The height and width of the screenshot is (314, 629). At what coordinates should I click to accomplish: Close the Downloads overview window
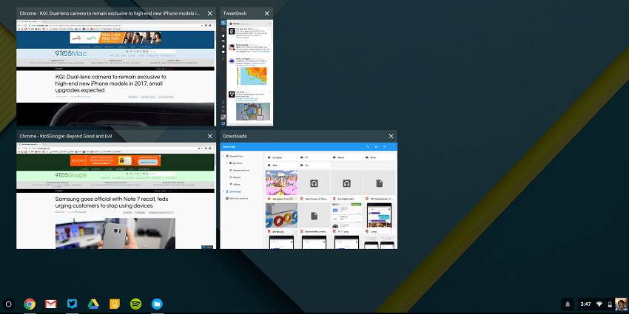(391, 136)
